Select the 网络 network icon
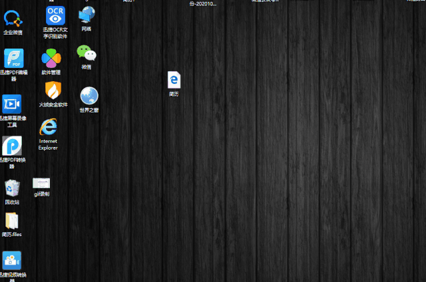Screen dimensions: 426x282 click(87, 15)
